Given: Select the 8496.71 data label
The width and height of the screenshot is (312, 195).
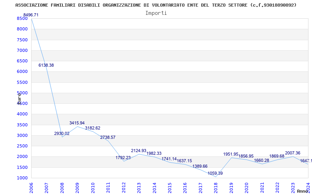Looking at the screenshot, I should click(x=31, y=15).
